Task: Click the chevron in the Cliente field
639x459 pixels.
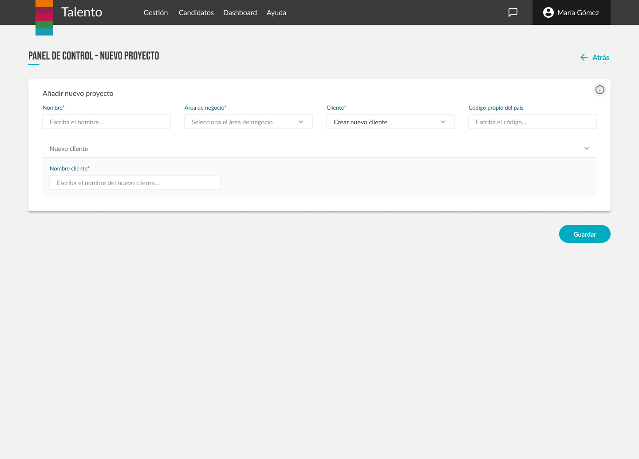Action: tap(442, 122)
